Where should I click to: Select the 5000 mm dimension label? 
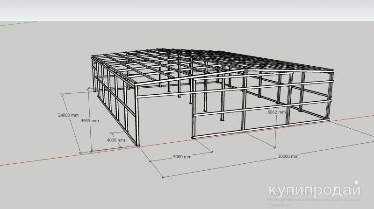(x=182, y=157)
